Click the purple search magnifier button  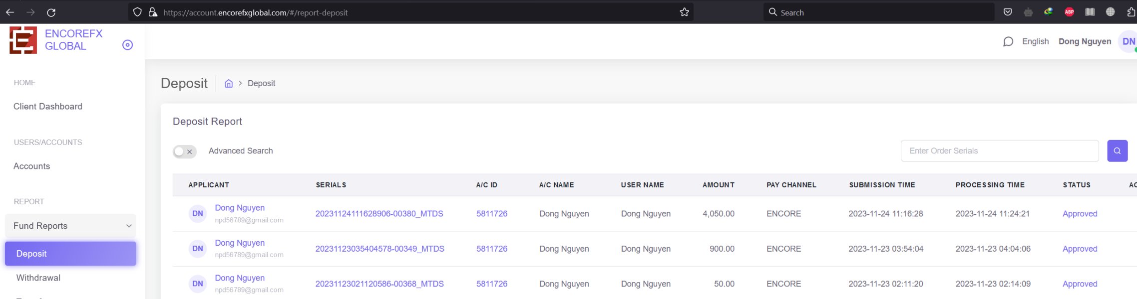pos(1117,151)
